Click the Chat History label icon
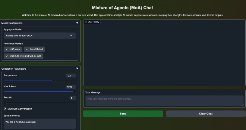 (86, 22)
